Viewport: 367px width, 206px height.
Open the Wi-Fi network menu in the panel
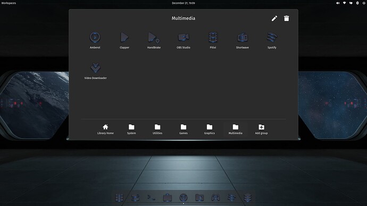coord(344,3)
